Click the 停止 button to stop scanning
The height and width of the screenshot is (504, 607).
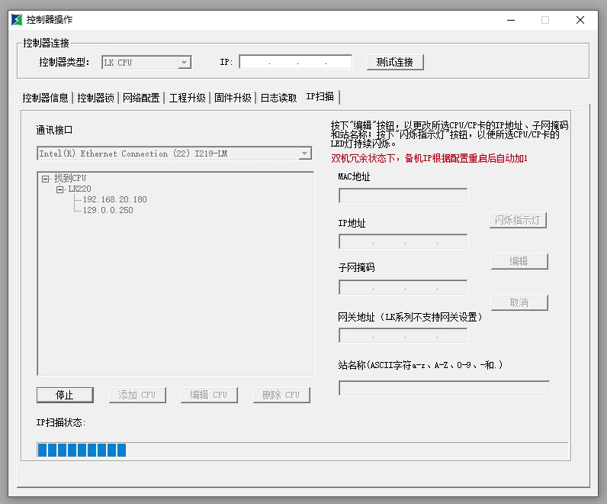click(65, 395)
